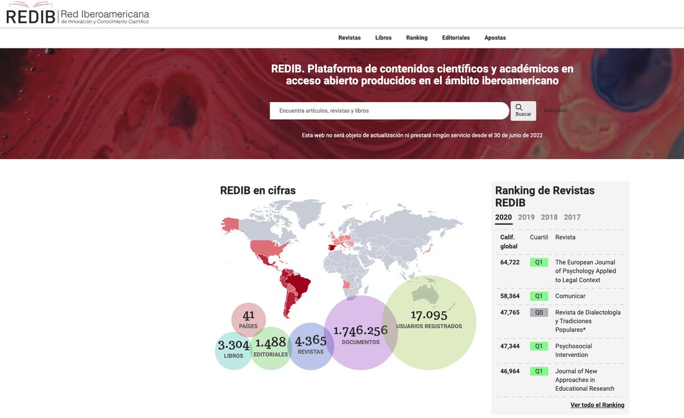Click the Revista column header
Viewport: 684px width, 418px height.
565,237
